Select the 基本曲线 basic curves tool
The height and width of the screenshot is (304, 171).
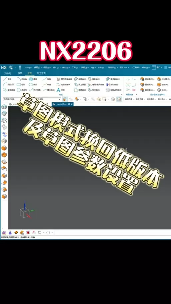click(x=9, y=90)
